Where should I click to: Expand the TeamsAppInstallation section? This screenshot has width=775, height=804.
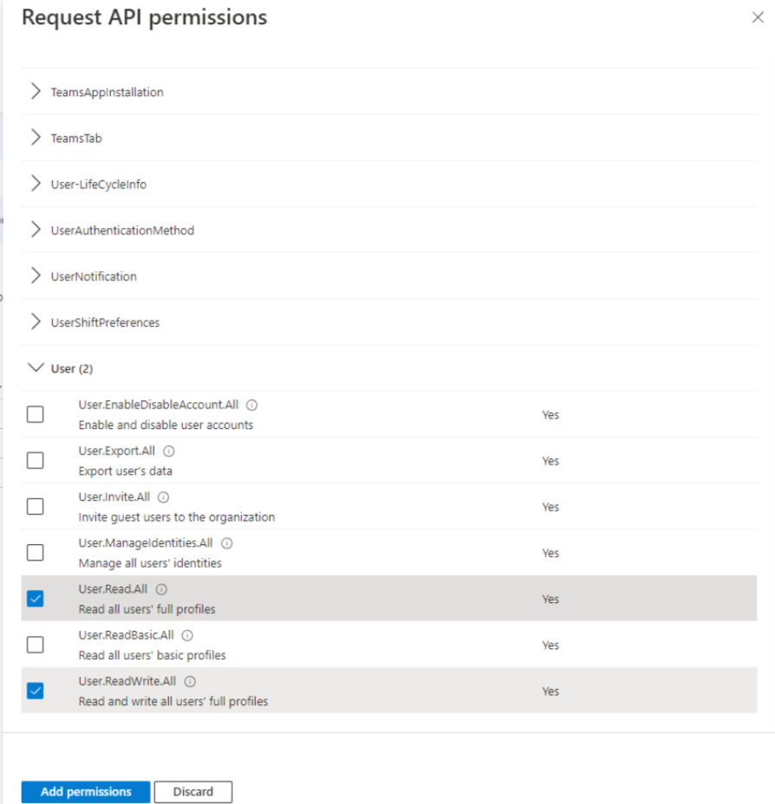pos(388,92)
